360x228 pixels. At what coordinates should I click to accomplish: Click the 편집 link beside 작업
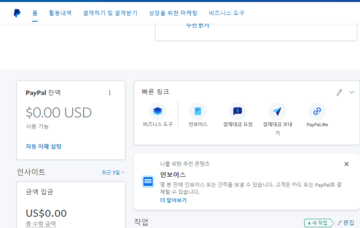(346, 223)
